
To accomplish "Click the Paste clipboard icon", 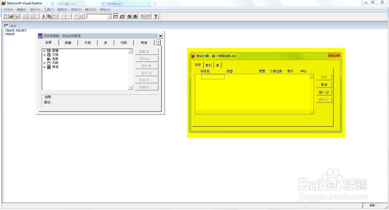I will click(55, 16).
